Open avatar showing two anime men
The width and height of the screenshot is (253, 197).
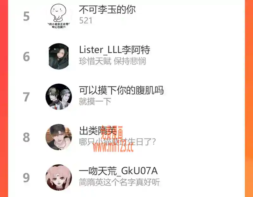pyautogui.click(x=59, y=97)
